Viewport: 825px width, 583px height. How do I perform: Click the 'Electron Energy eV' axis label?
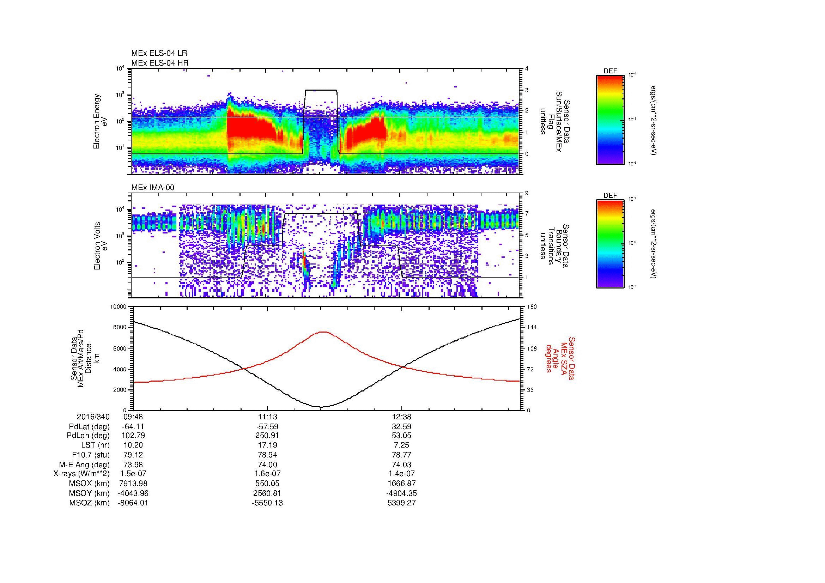click(100, 121)
